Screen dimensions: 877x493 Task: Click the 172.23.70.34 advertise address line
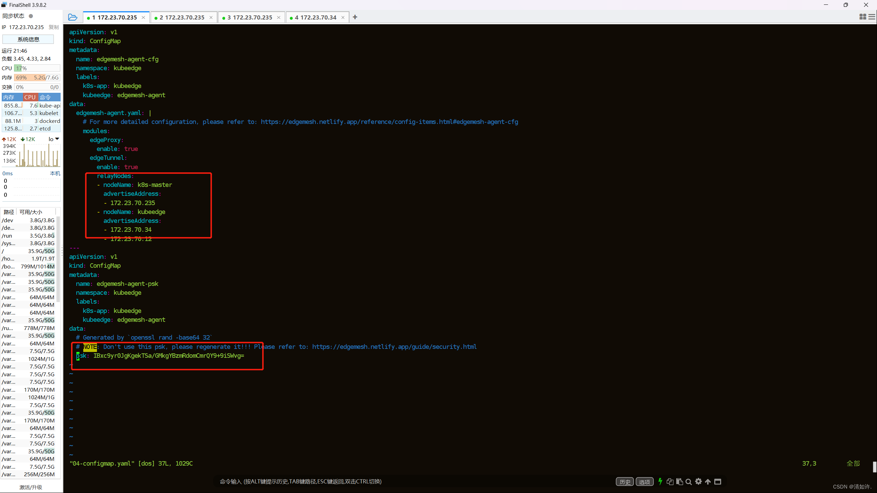[127, 230]
